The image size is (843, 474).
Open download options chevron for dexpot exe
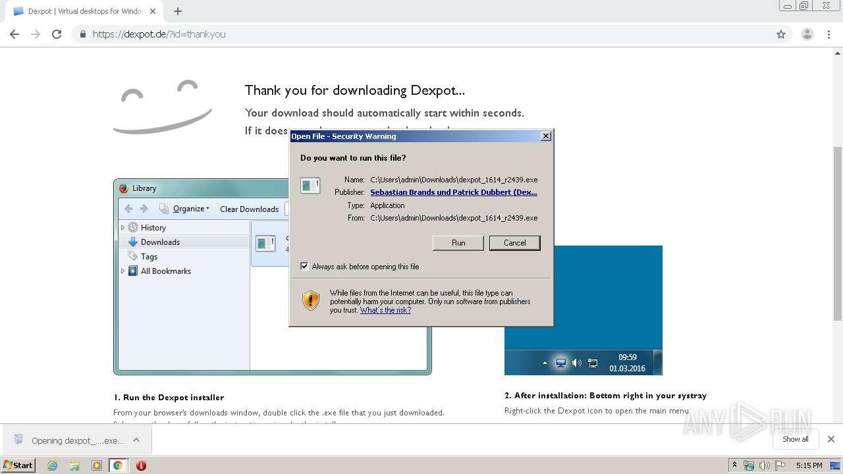[136, 440]
